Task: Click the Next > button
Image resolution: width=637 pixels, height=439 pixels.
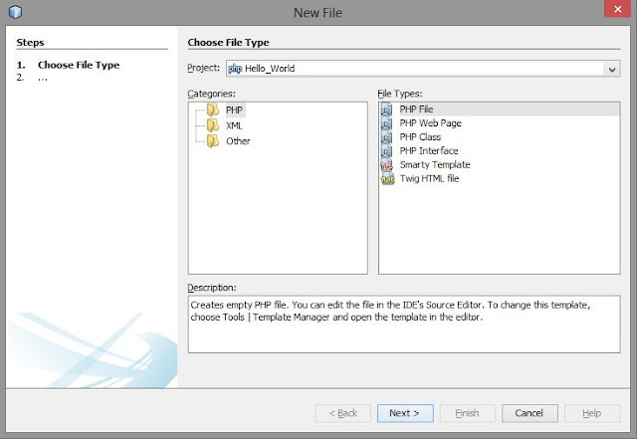Action: 405,413
